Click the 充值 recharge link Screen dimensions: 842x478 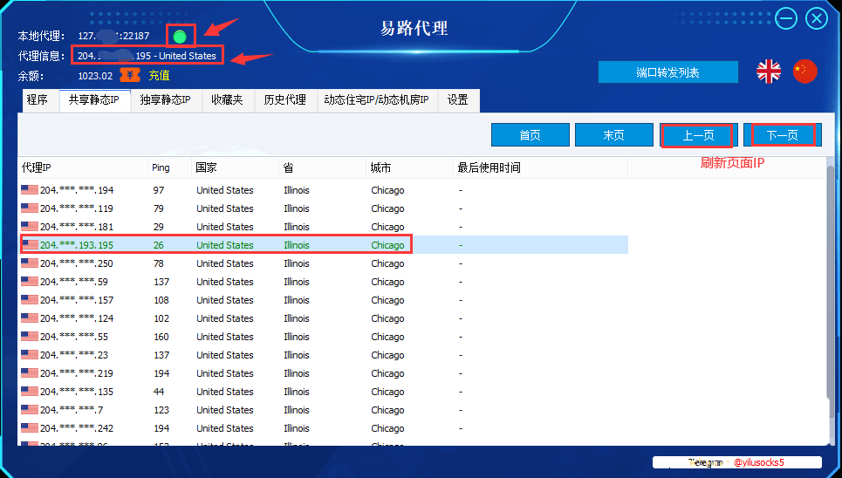[x=159, y=76]
